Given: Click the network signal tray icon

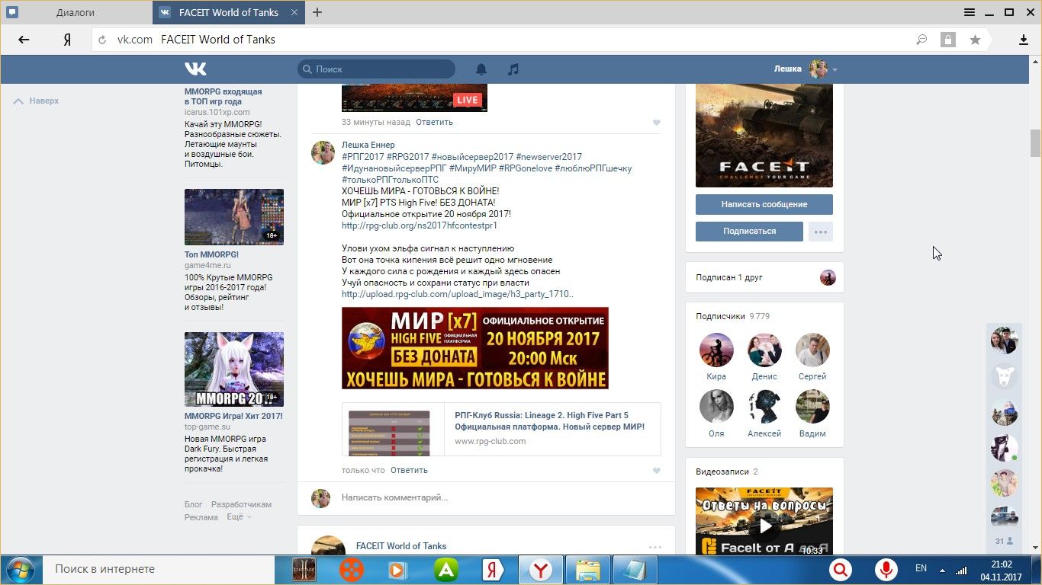Looking at the screenshot, I should [x=962, y=569].
